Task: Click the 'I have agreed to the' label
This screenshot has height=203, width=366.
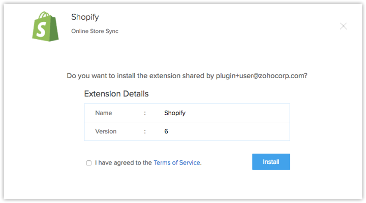Action: point(123,163)
